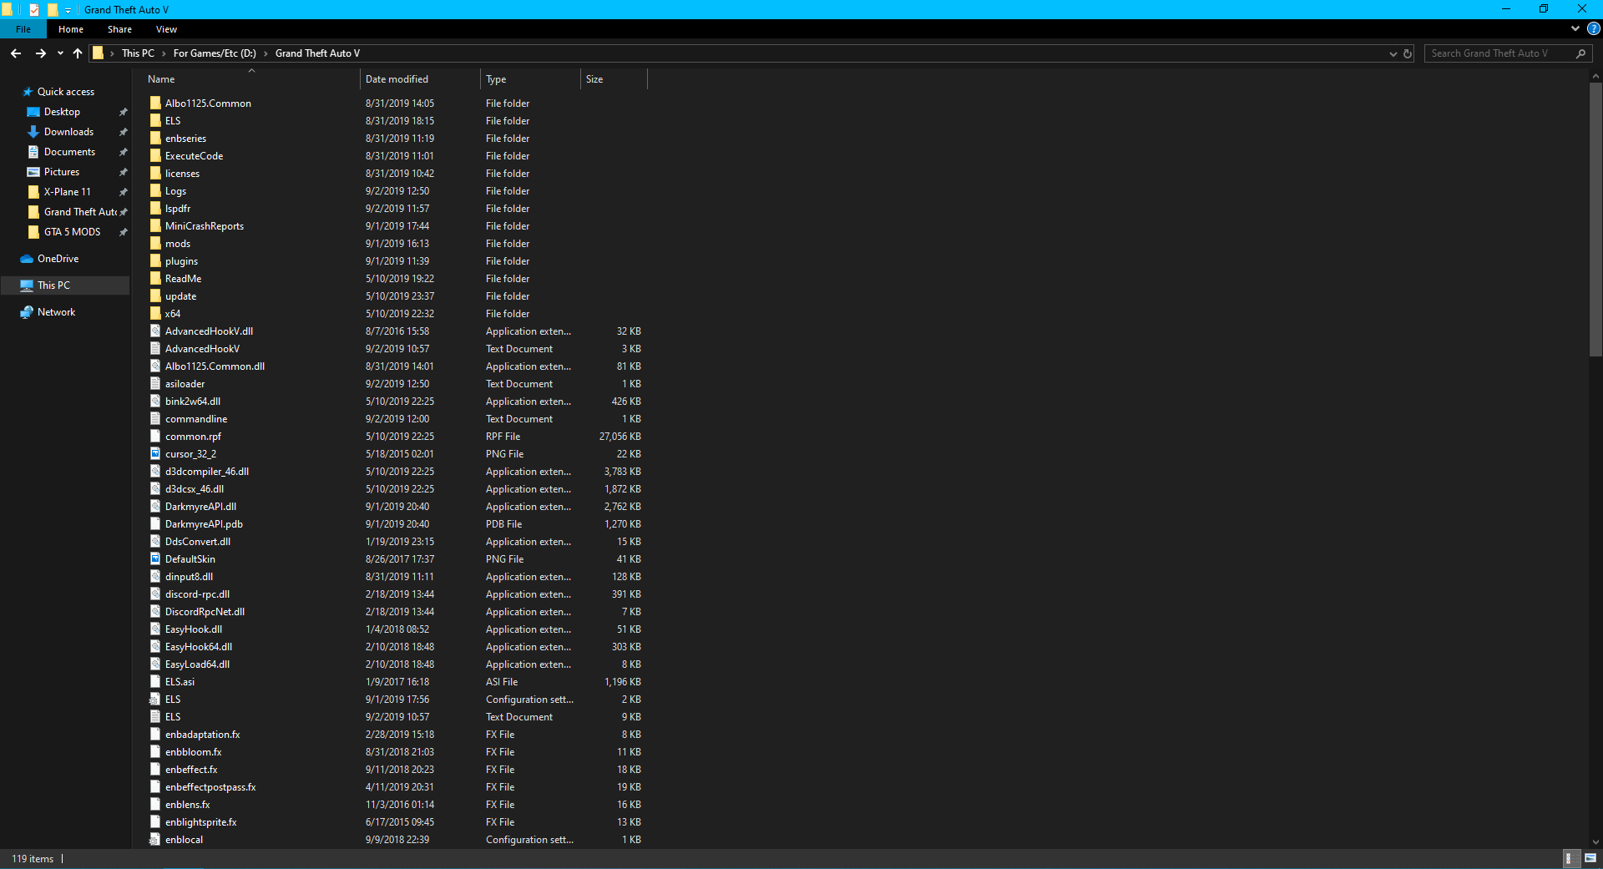Expand the For Games/Etc (D:) breadcrumb chevron
Viewport: 1603px width, 869px height.
pos(265,53)
